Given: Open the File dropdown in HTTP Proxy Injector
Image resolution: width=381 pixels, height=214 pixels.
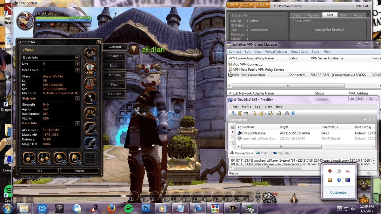Looking at the screenshot, I should click(x=233, y=5).
